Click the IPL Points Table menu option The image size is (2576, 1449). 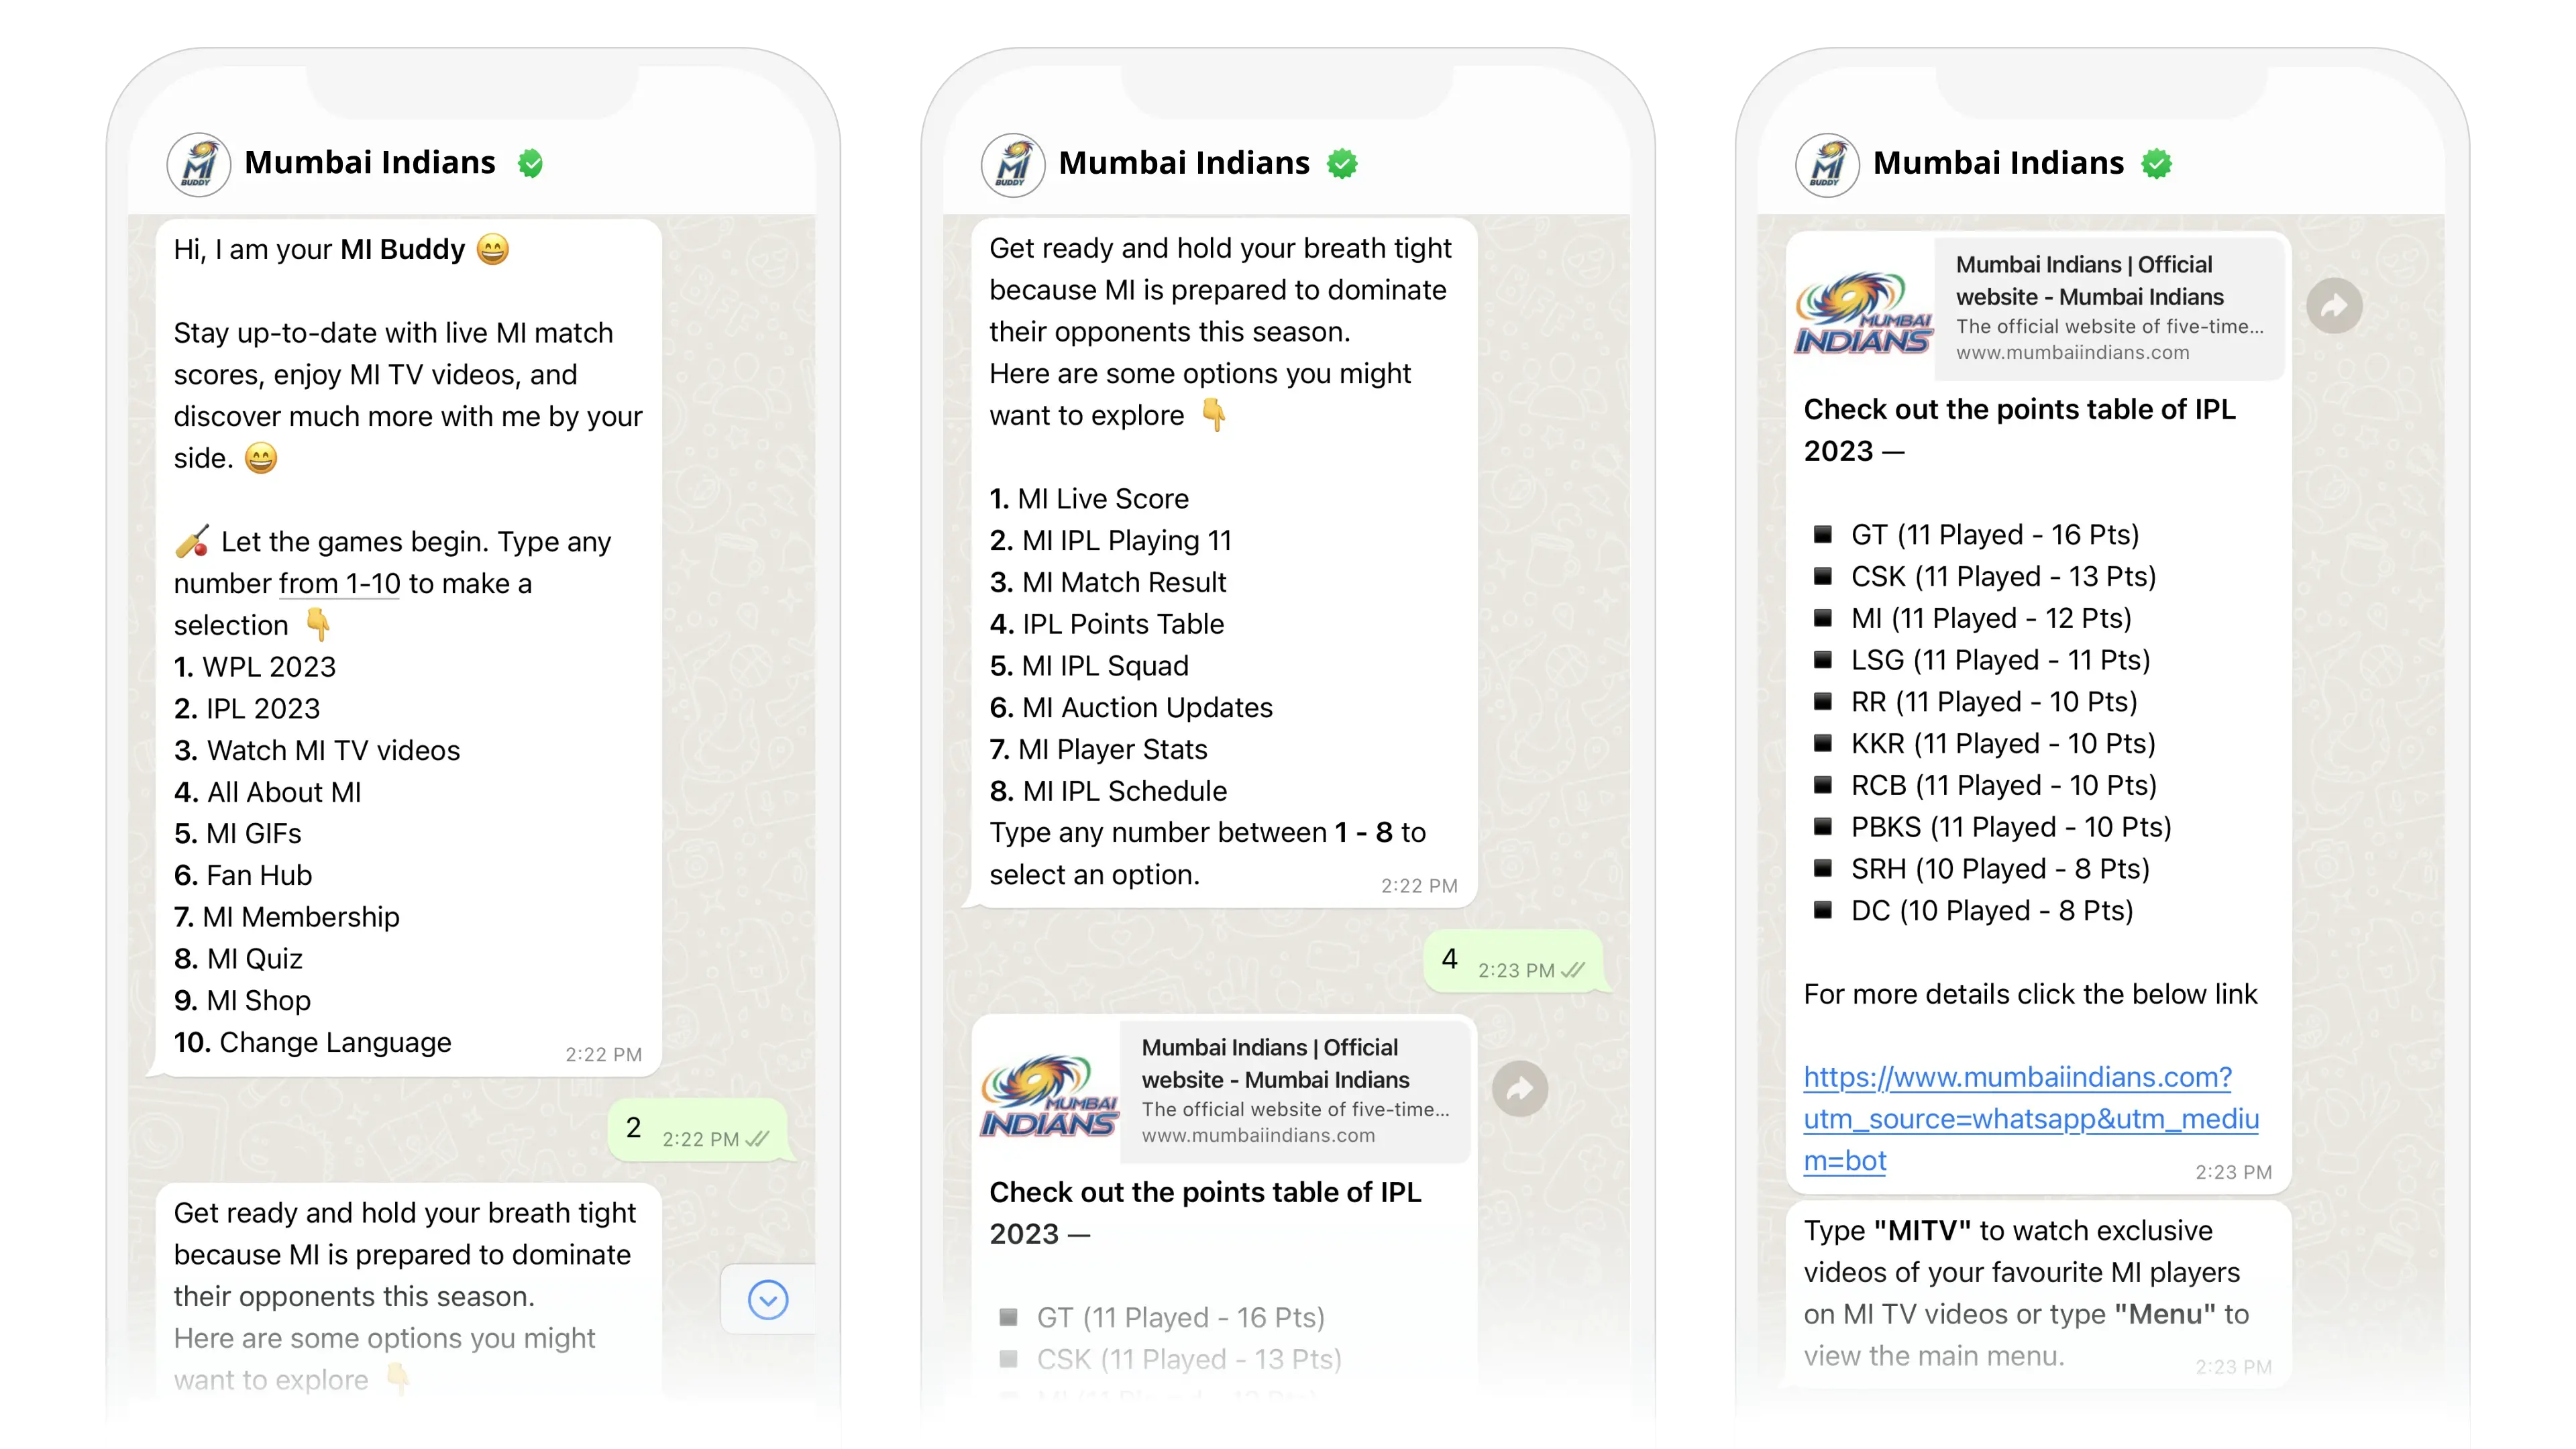click(1107, 624)
